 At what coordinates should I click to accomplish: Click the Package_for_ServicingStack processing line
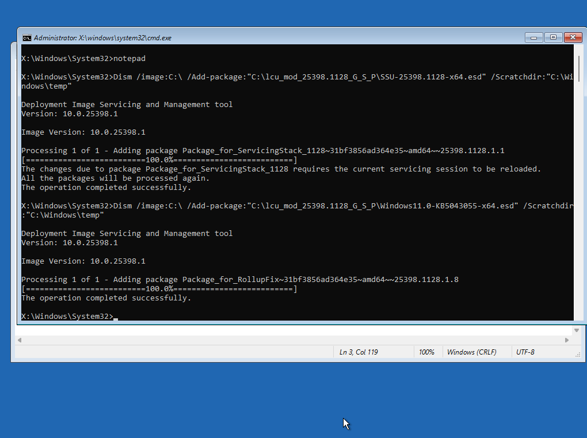click(263, 150)
